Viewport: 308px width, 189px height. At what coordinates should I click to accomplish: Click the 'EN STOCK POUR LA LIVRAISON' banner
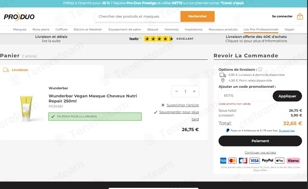pyautogui.click(x=95, y=116)
